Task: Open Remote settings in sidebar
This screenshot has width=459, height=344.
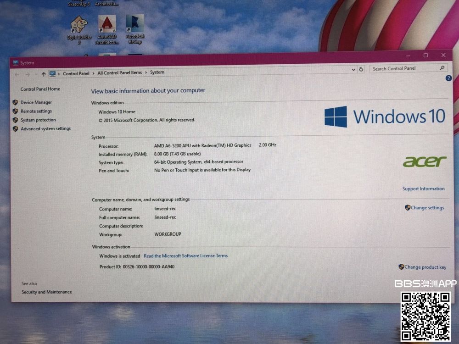Action: pos(36,111)
